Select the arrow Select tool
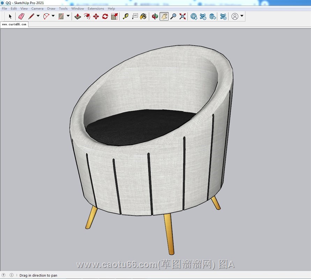The height and width of the screenshot is (279, 311). [10, 16]
